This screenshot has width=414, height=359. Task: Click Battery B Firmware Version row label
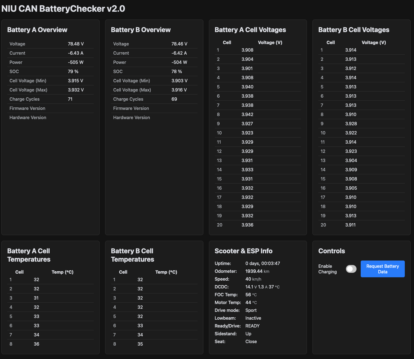click(131, 108)
